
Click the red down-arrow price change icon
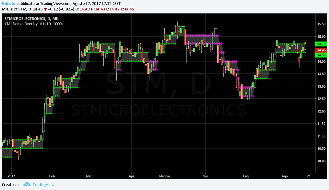pos(45,9)
